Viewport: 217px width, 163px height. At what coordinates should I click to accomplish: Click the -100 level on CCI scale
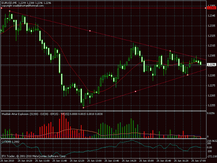pyautogui.click(x=209, y=151)
